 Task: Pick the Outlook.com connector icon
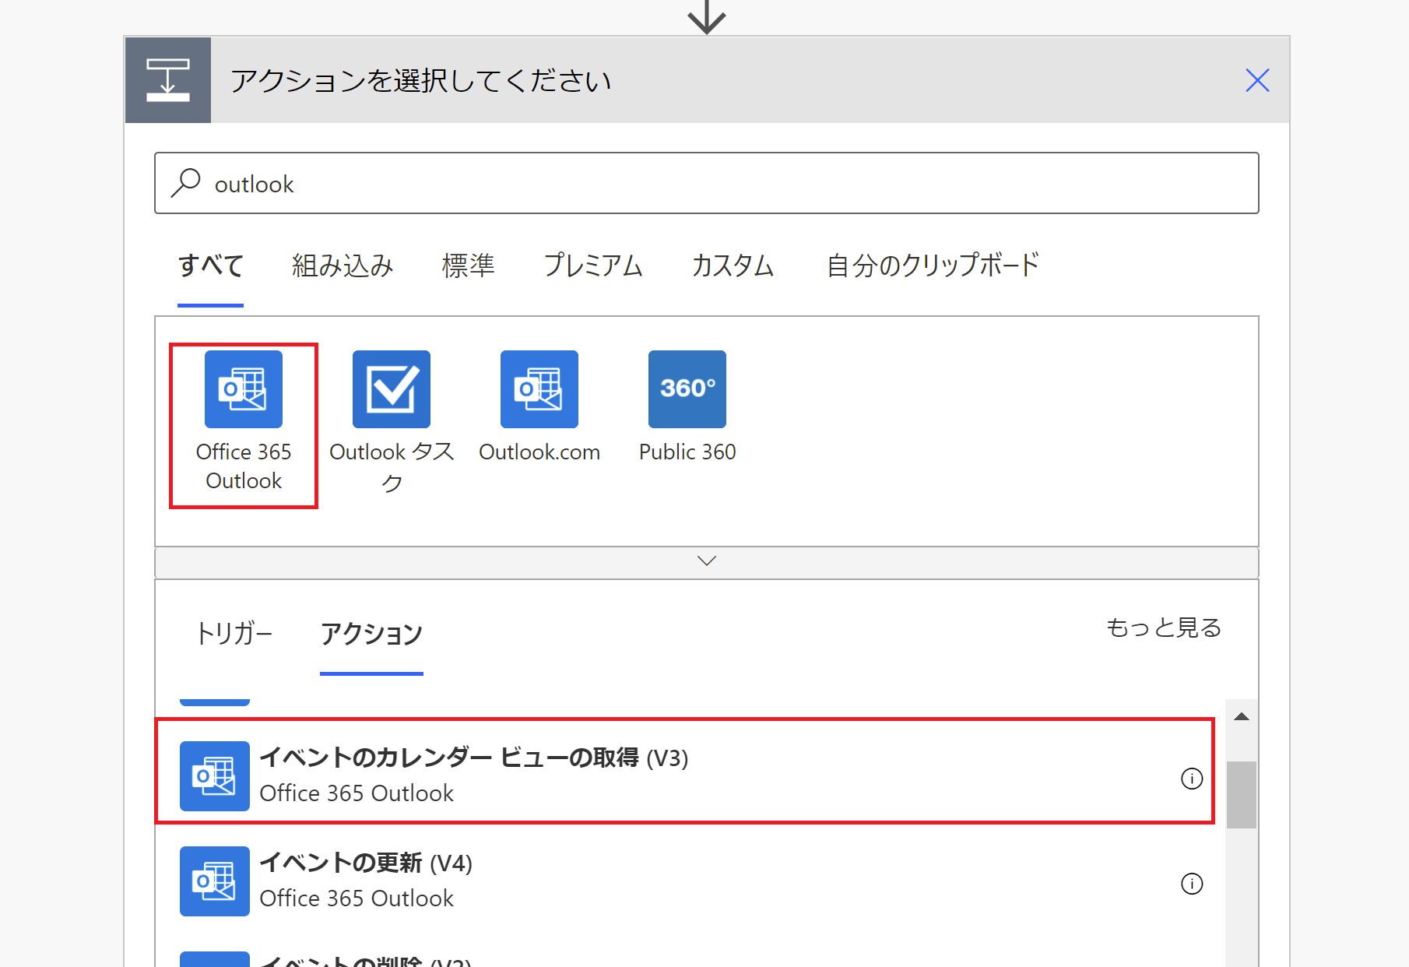point(539,389)
